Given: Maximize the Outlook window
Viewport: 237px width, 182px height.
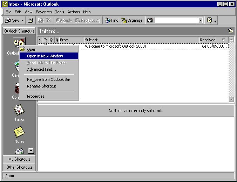Looking at the screenshot, I should point(226,4).
